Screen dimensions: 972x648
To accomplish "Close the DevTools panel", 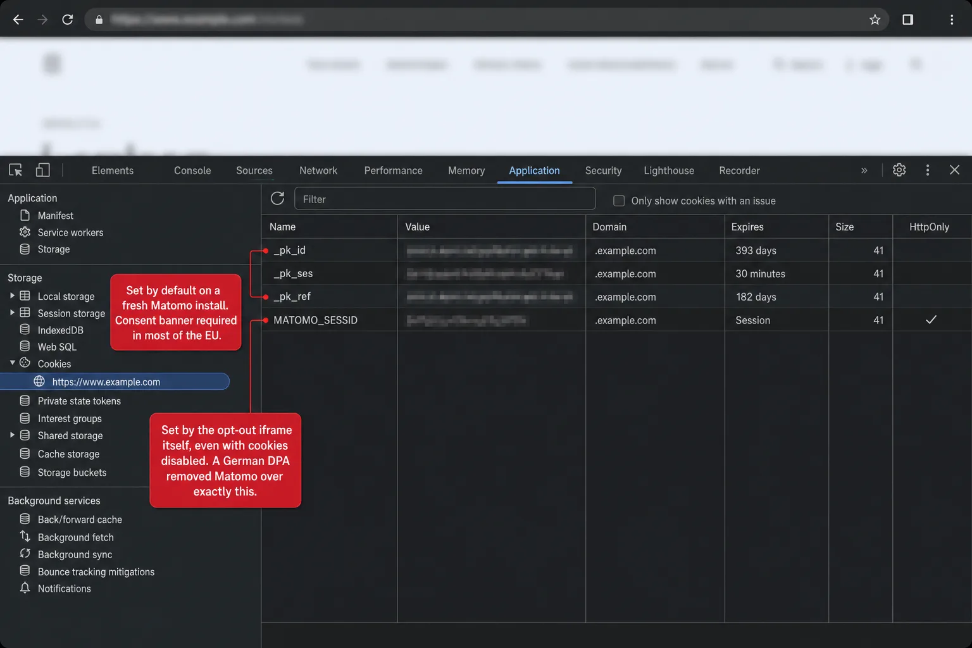I will tap(954, 170).
